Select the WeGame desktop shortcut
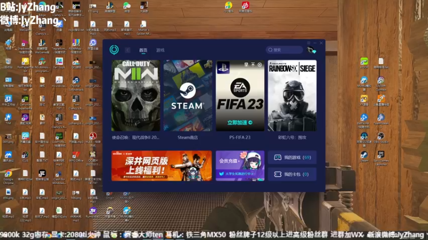Screen dimensions: 428x240 (25, 26)
